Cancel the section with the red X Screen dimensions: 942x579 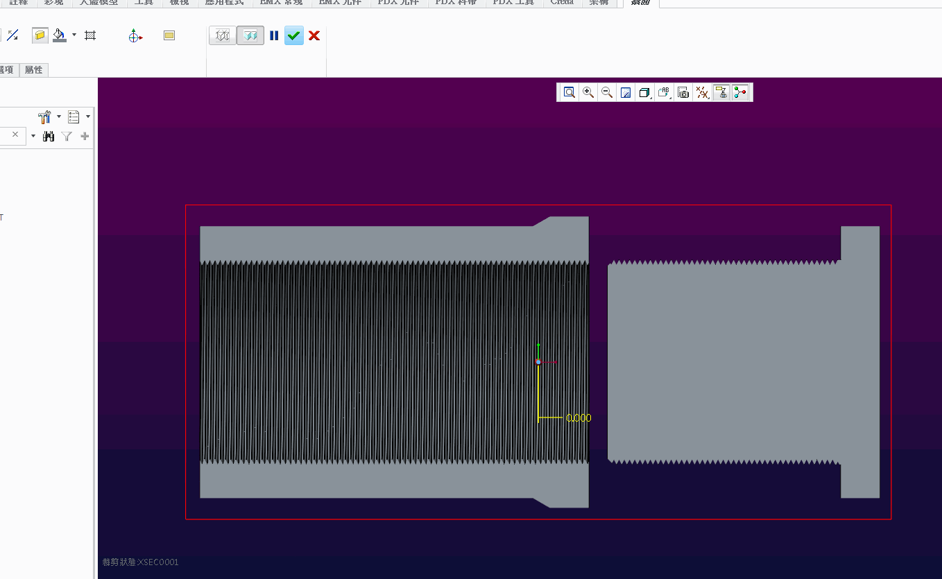click(314, 35)
